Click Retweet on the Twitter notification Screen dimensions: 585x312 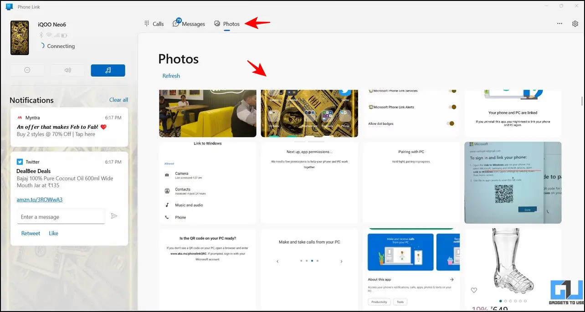pyautogui.click(x=31, y=233)
